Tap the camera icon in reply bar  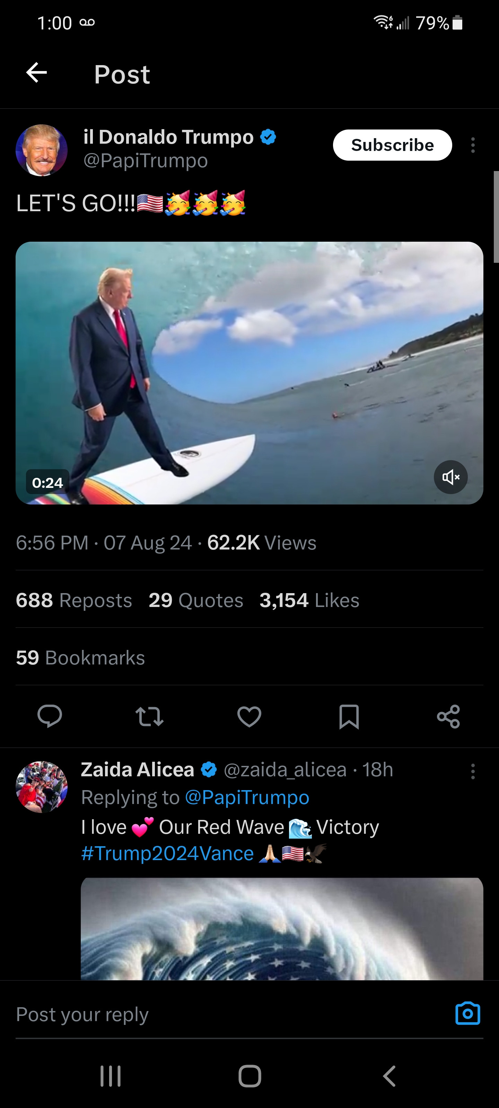coord(467,1013)
